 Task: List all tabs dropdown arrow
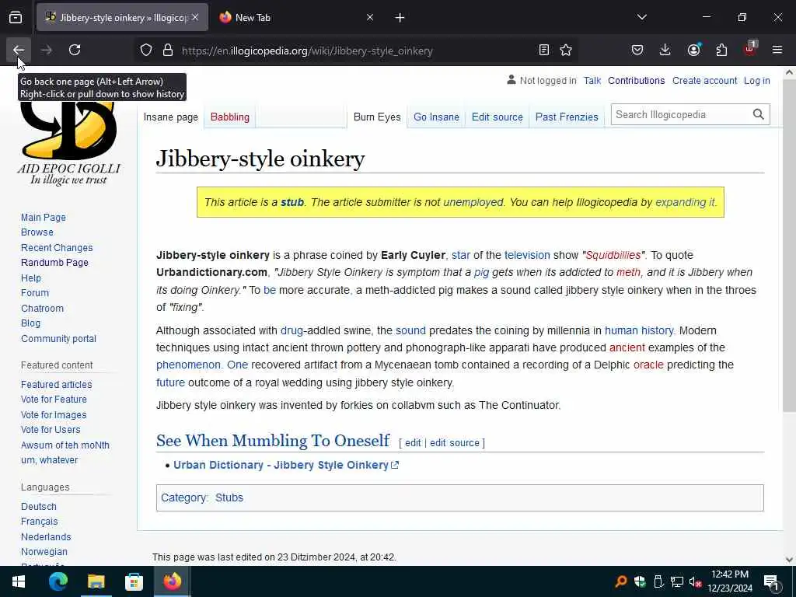point(642,17)
